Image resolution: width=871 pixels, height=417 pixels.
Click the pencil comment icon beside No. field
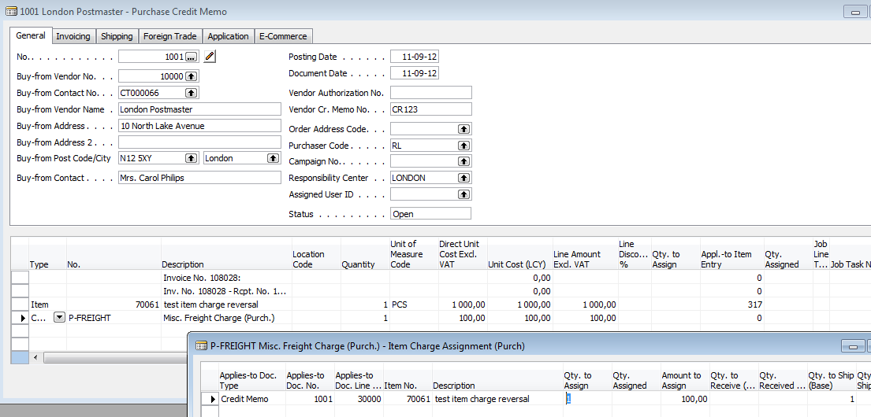click(x=209, y=57)
